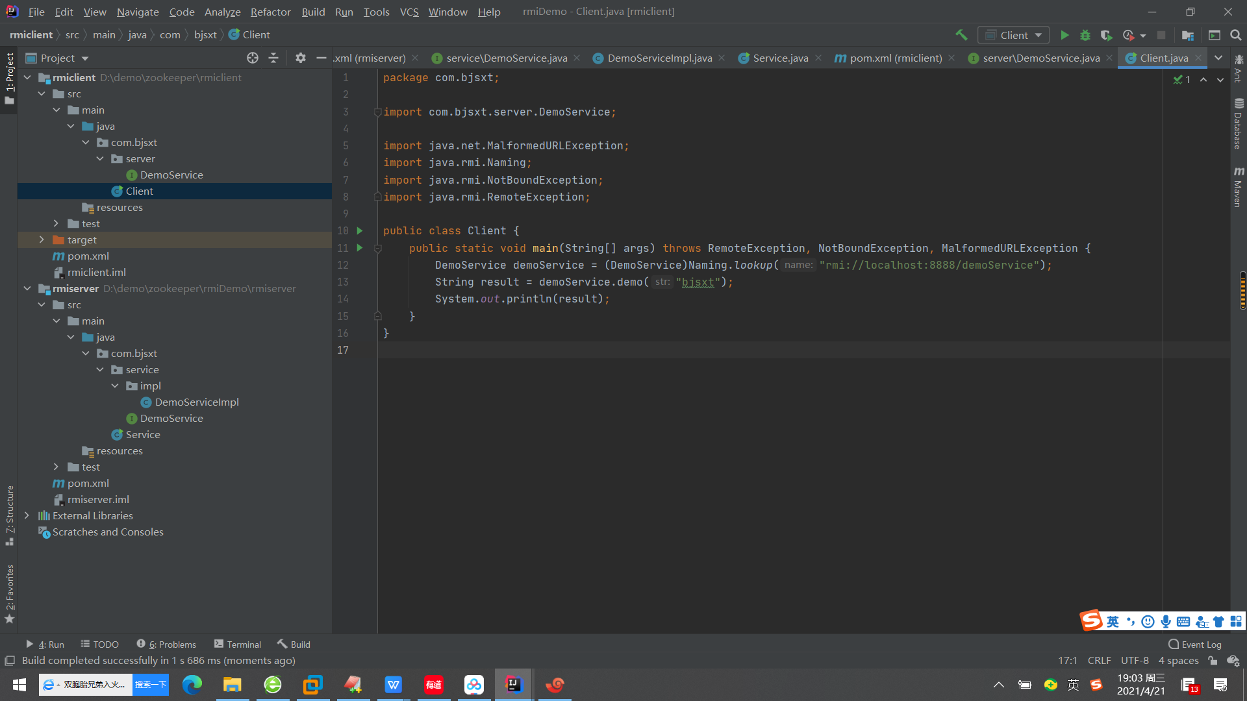Open Project panel settings gear

300,58
